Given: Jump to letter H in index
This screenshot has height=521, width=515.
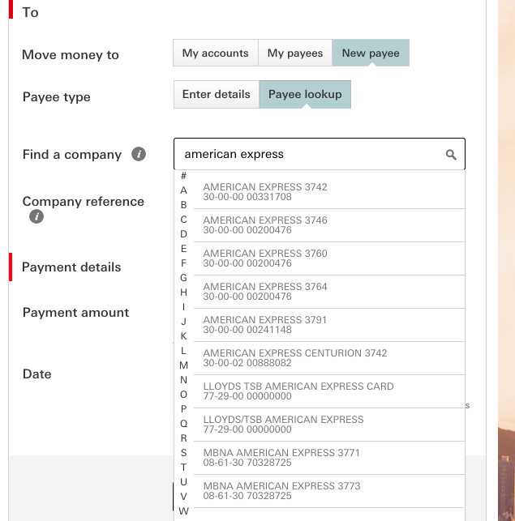Looking at the screenshot, I should pos(183,293).
